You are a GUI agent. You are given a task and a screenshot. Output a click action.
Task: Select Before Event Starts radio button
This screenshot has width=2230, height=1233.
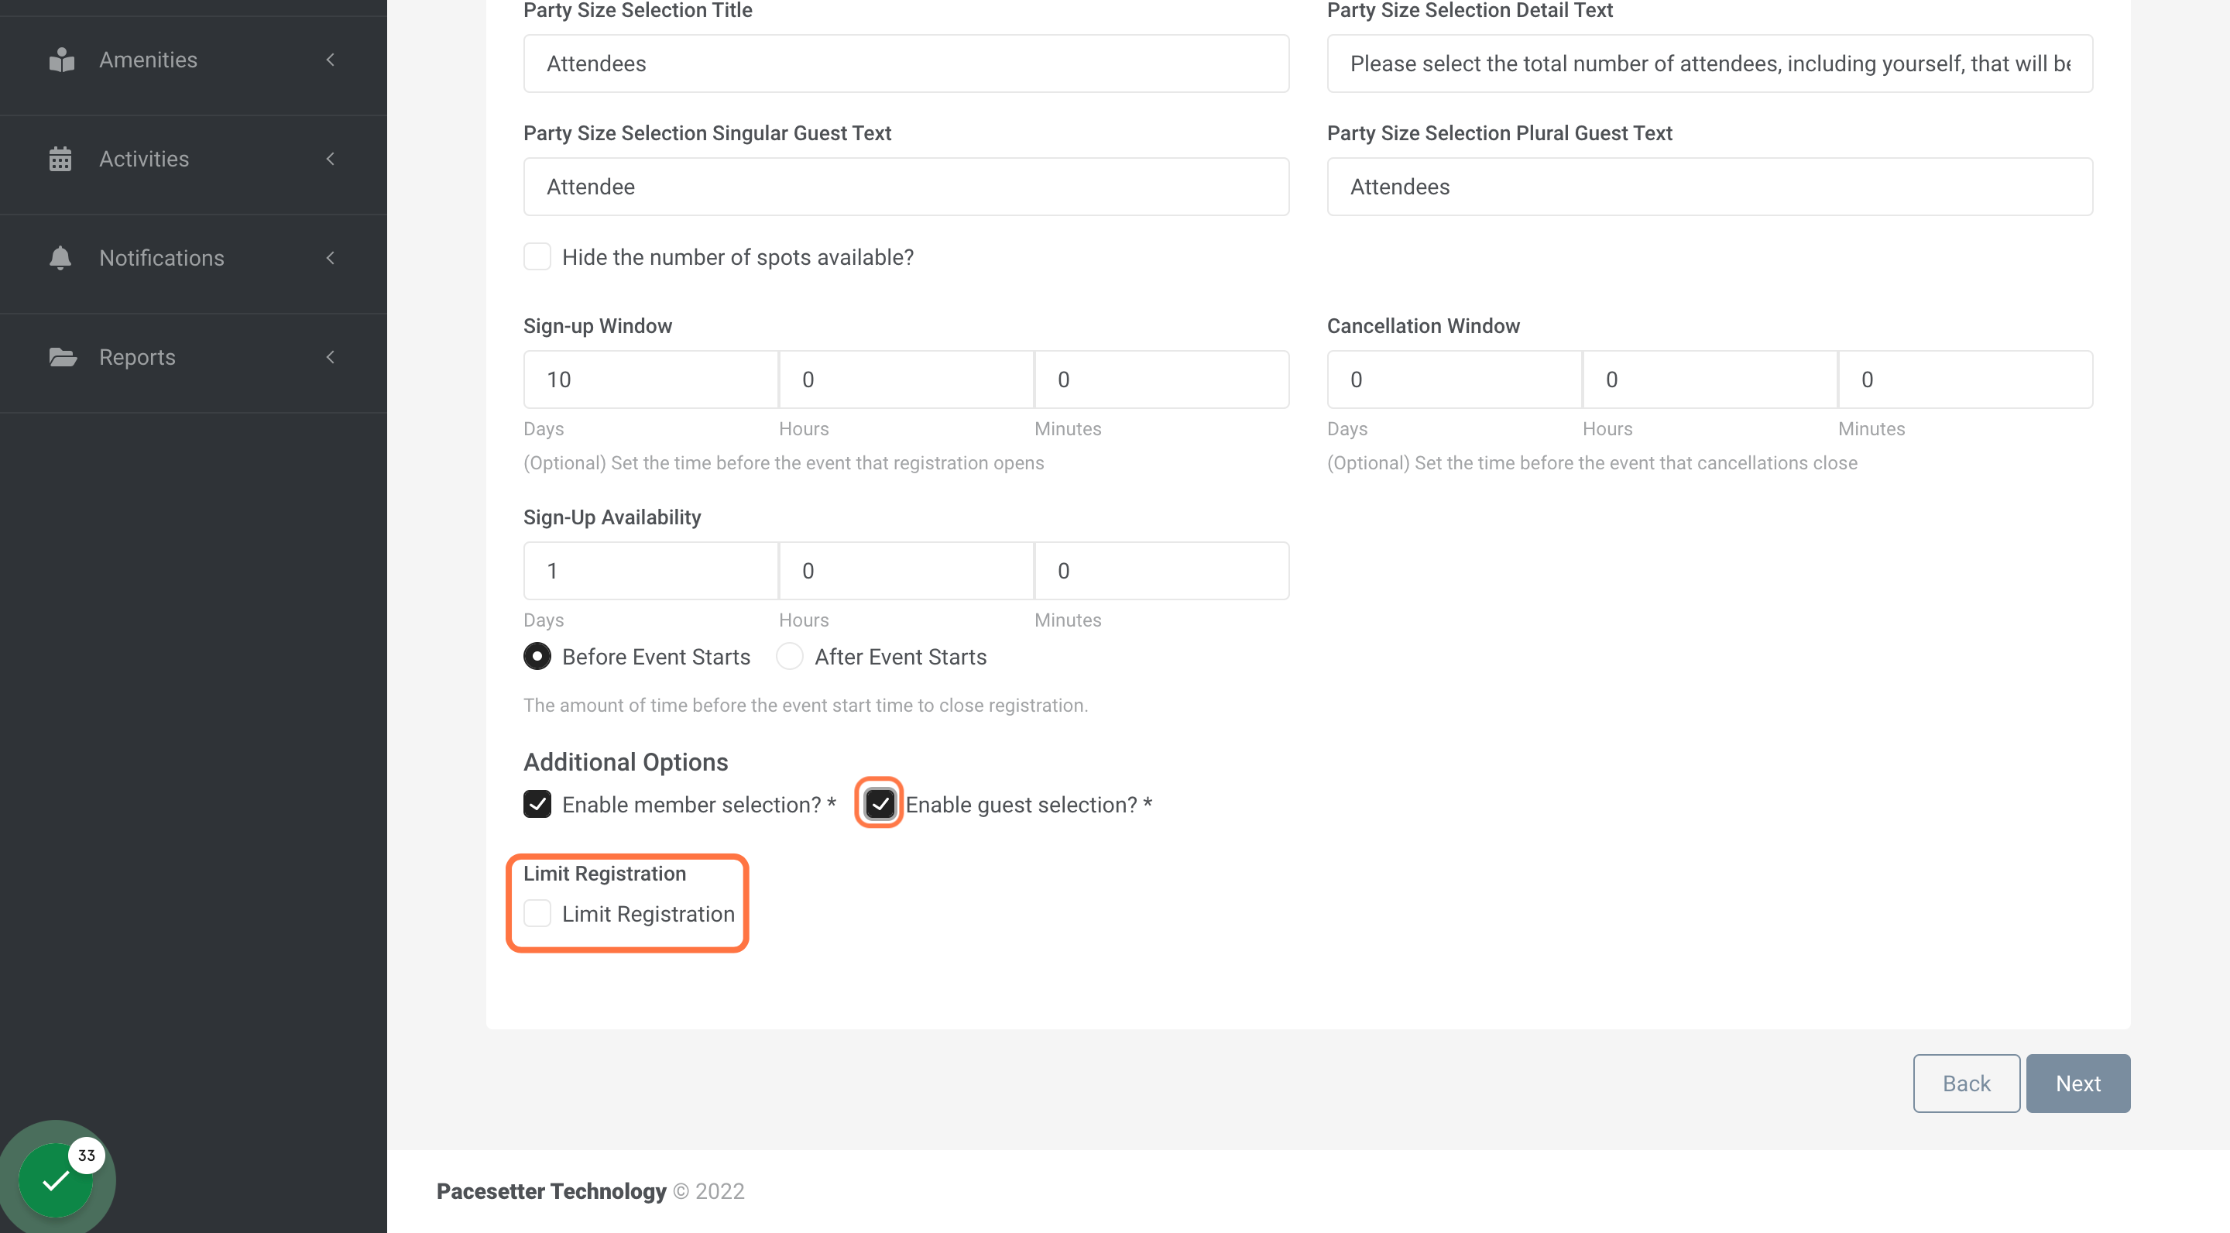537,656
